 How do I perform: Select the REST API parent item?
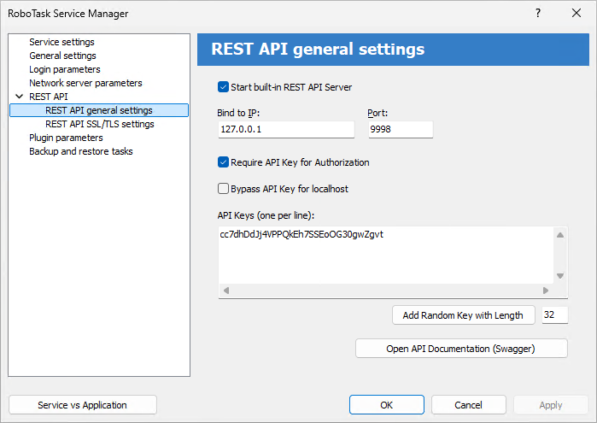pyautogui.click(x=49, y=97)
